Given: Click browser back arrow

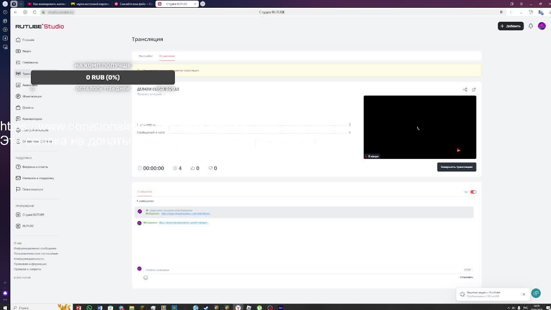Looking at the screenshot, I should click(15, 12).
